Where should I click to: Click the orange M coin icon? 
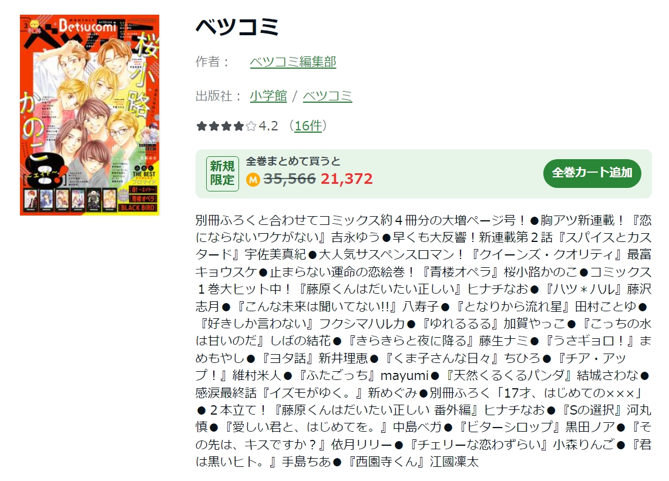[x=253, y=180]
